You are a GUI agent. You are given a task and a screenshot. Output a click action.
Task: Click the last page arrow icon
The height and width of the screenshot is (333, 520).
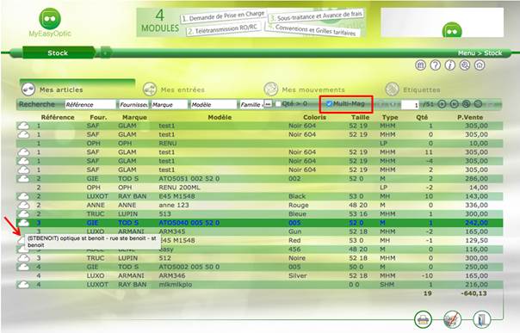coord(454,104)
